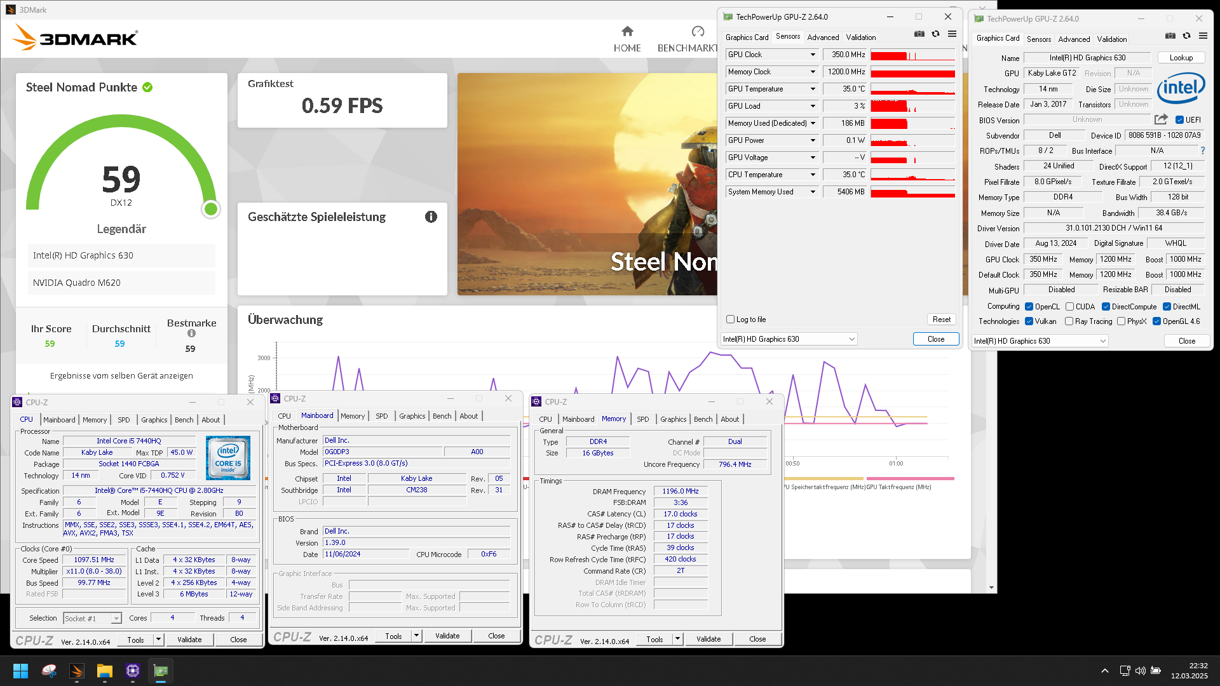Switch to Advanced tab in GPU-Z Sensors window
Viewport: 1220px width, 686px height.
click(x=823, y=37)
